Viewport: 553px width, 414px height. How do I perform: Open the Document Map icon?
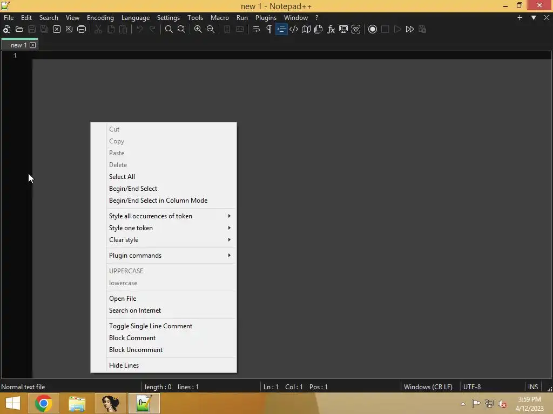pos(306,29)
